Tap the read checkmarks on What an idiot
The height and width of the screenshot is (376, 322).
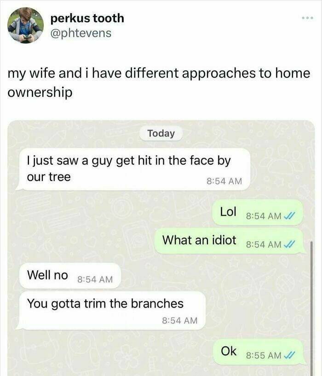(289, 244)
